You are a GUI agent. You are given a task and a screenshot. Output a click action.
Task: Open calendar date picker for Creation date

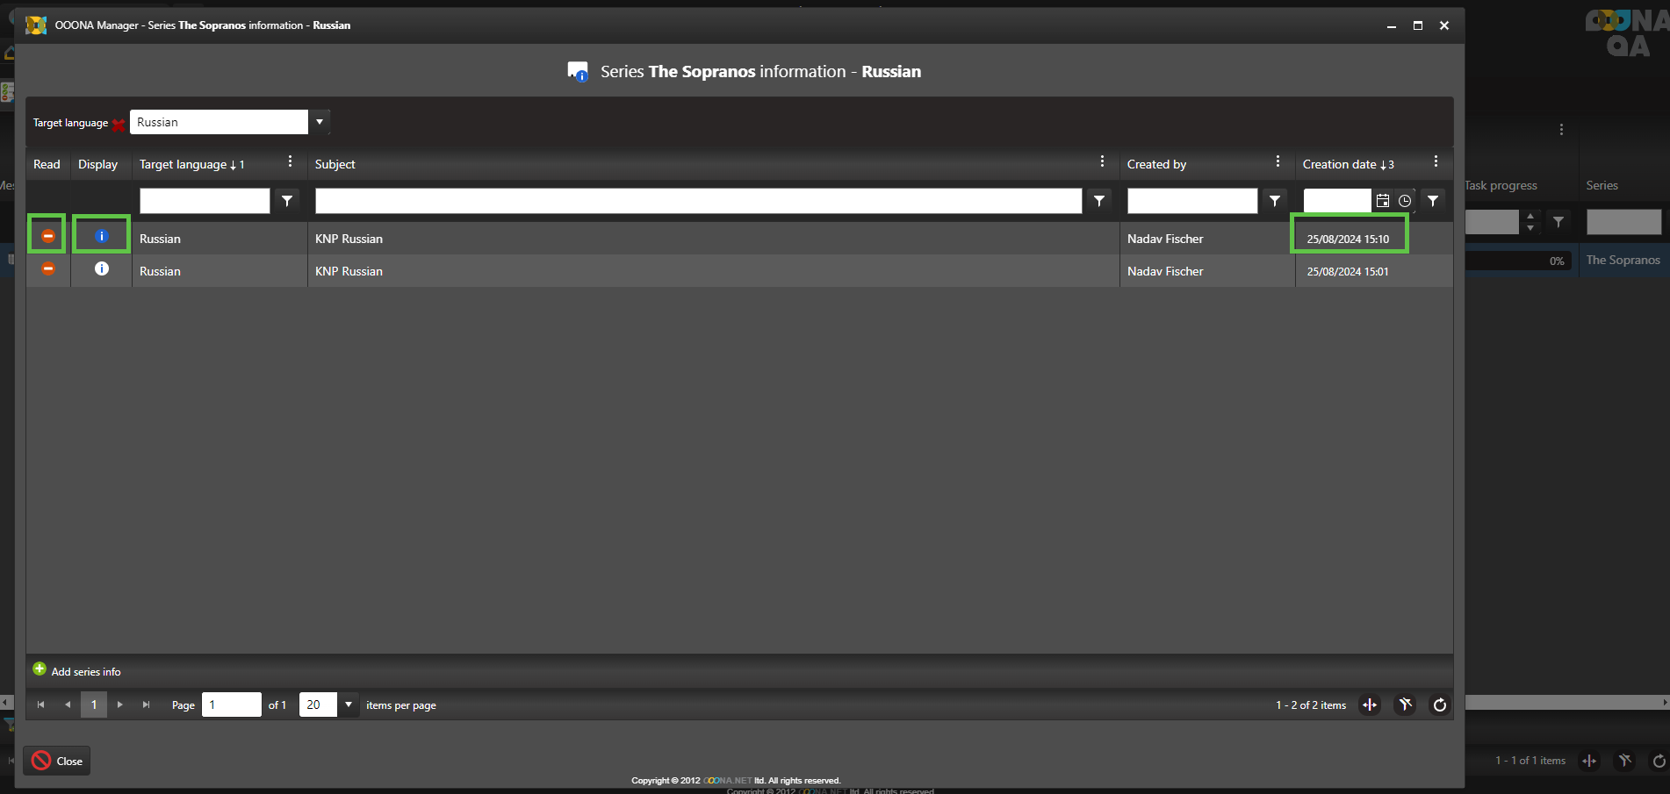1383,201
